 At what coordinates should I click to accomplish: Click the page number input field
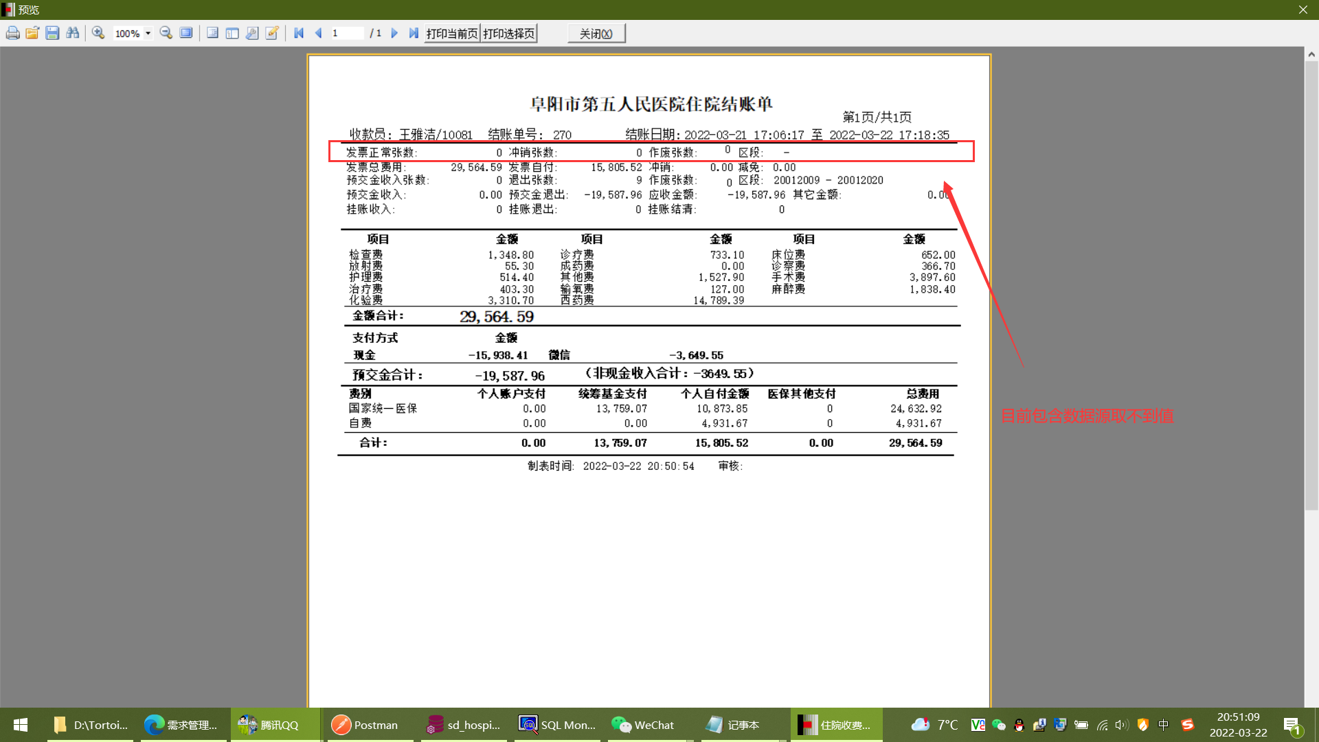347,33
